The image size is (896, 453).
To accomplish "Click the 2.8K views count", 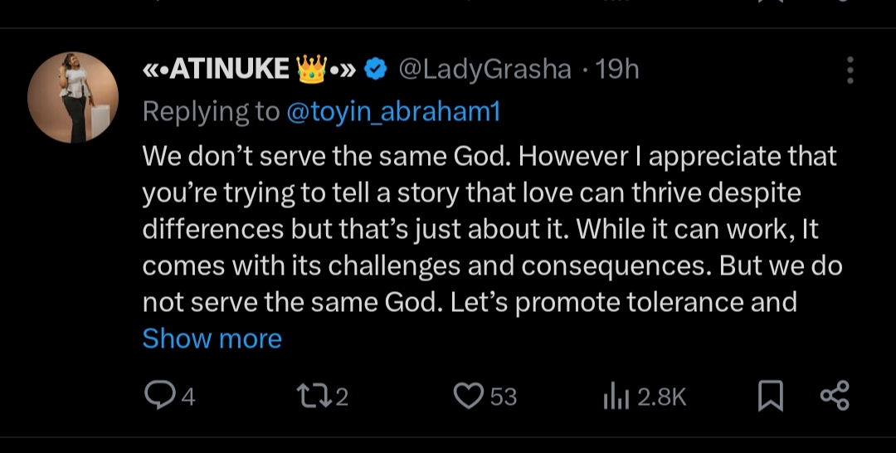I will [661, 397].
